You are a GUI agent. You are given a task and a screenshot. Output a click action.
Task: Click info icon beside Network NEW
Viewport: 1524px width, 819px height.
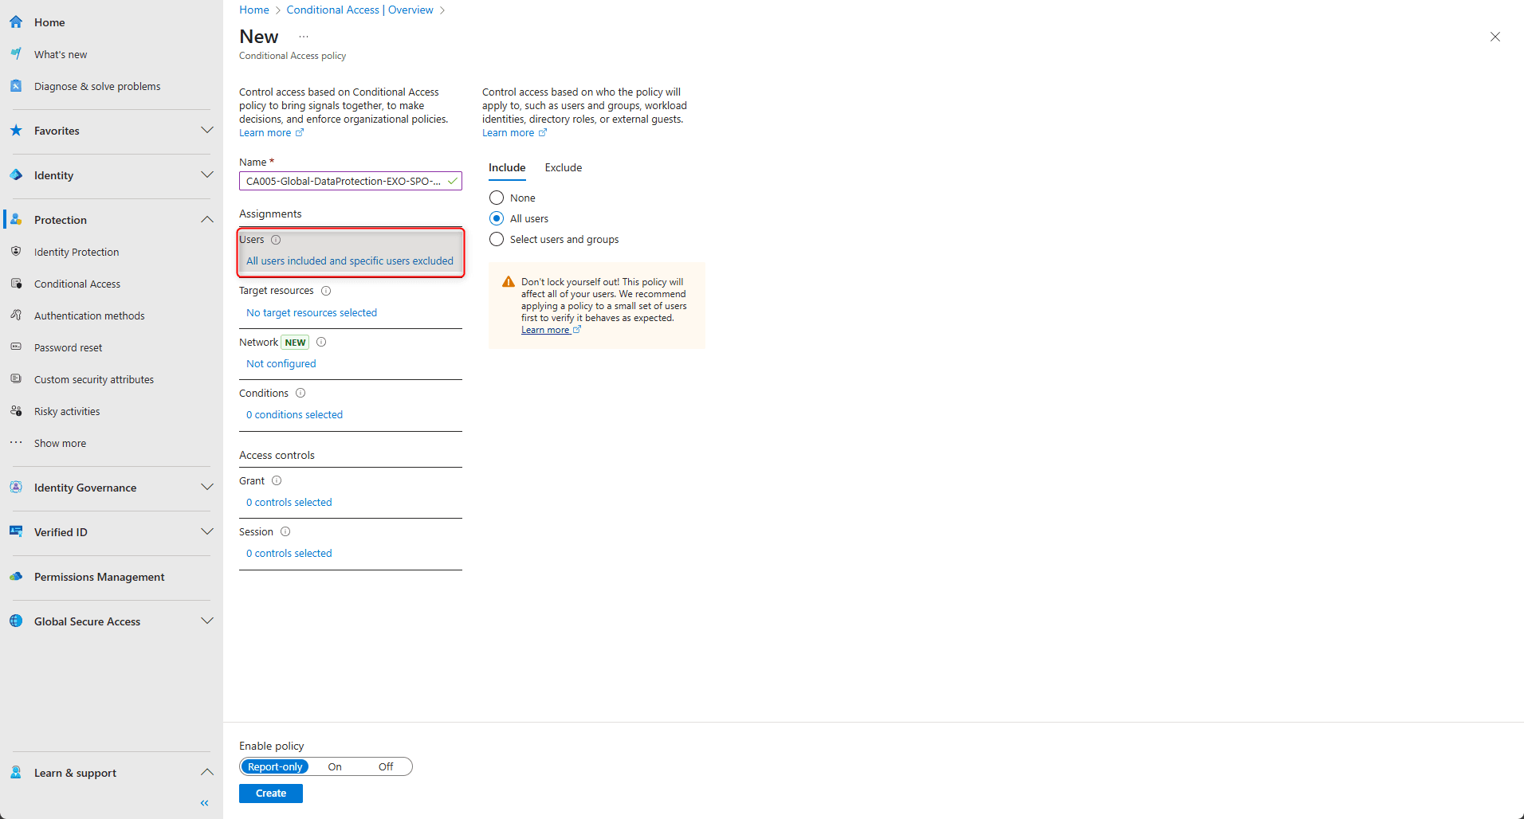coord(321,343)
